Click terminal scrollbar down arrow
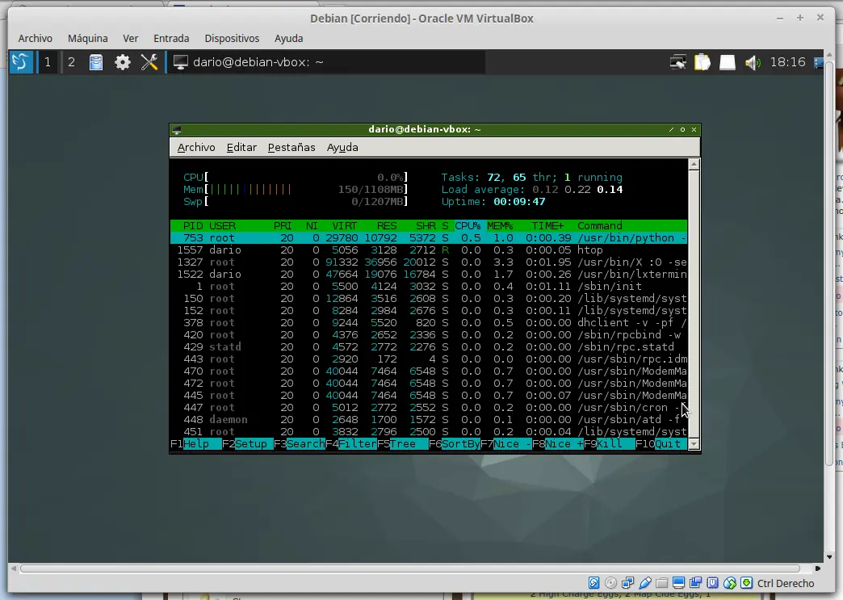 click(x=694, y=444)
